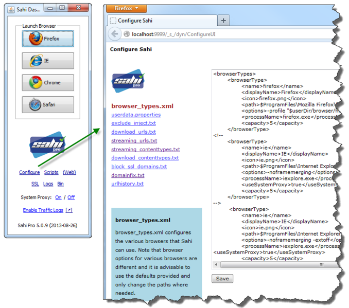
Task: Open download_contenttypes.txt config file
Action: (x=145, y=158)
